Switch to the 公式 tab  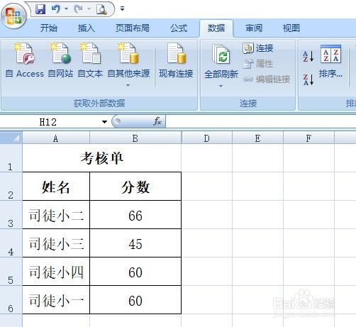179,28
